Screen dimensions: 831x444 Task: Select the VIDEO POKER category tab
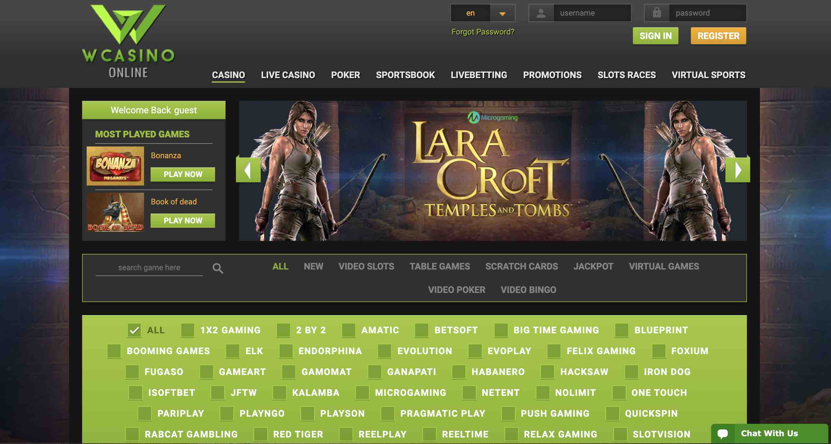tap(457, 290)
